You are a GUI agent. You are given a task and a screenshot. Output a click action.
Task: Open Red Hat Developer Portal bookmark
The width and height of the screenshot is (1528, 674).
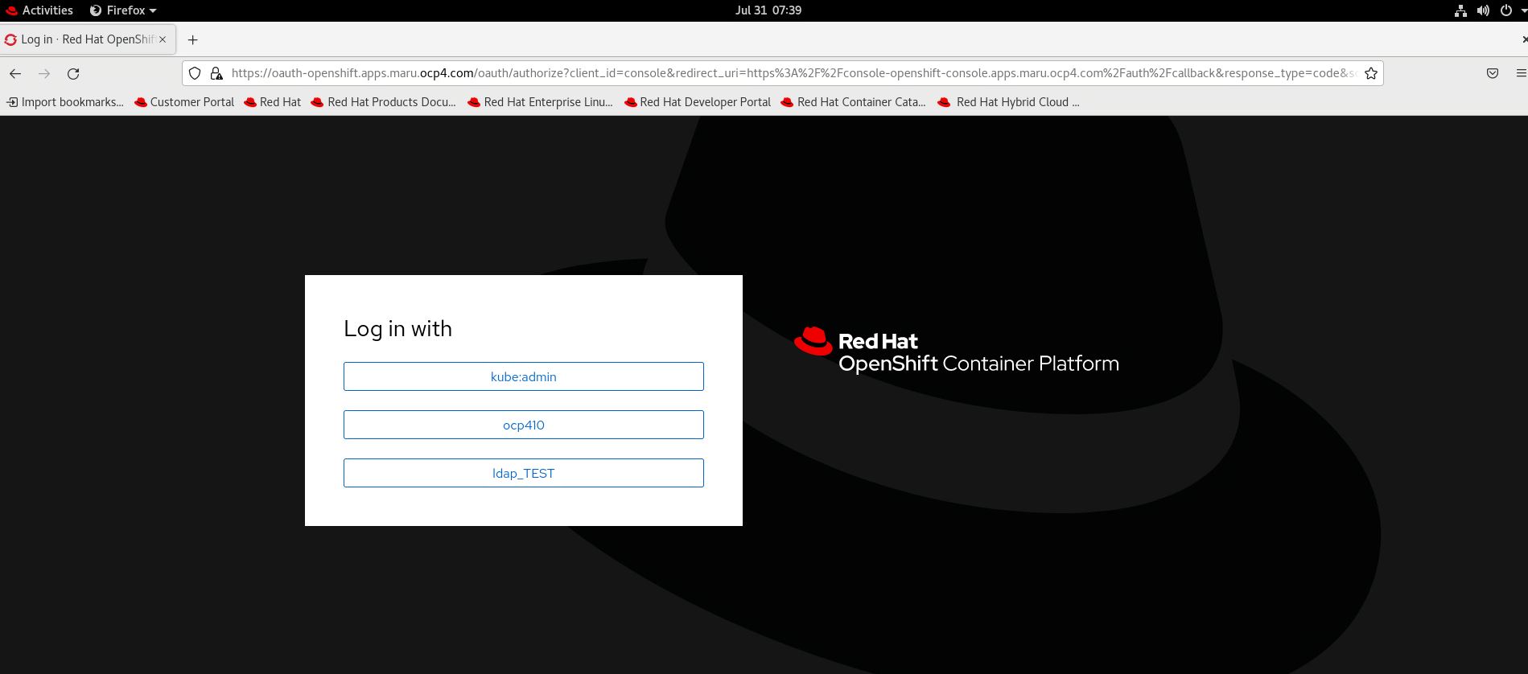tap(697, 102)
